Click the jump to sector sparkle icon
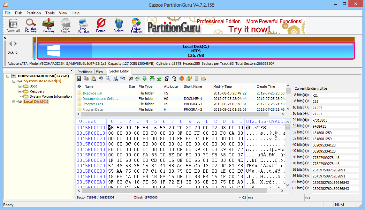Image resolution: width=365 pixels, height=210 pixels. 130,79
